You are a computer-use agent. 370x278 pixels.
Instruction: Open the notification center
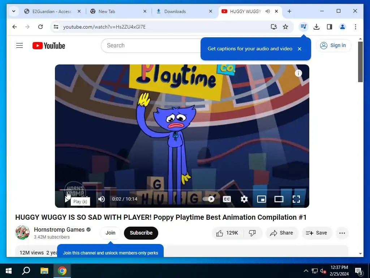click(359, 271)
